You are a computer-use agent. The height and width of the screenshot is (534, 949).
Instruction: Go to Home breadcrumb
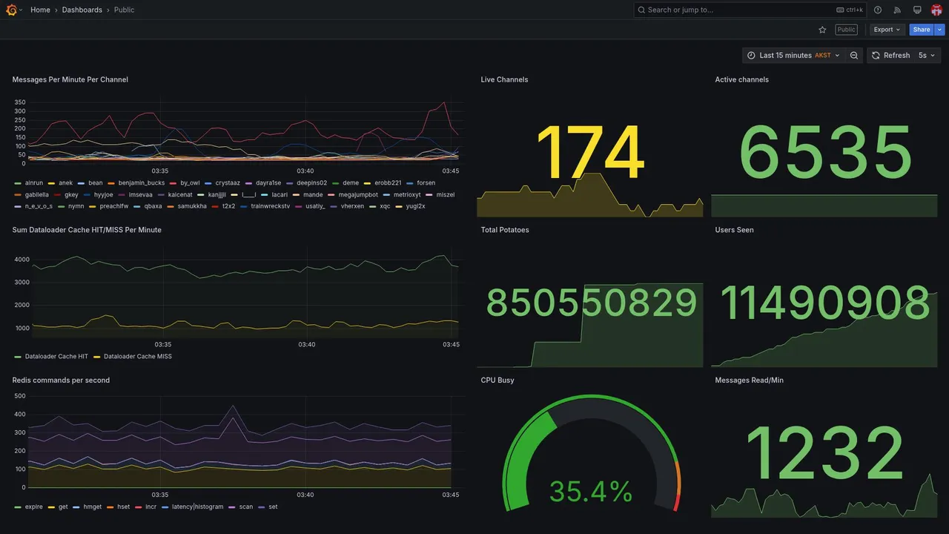point(40,10)
